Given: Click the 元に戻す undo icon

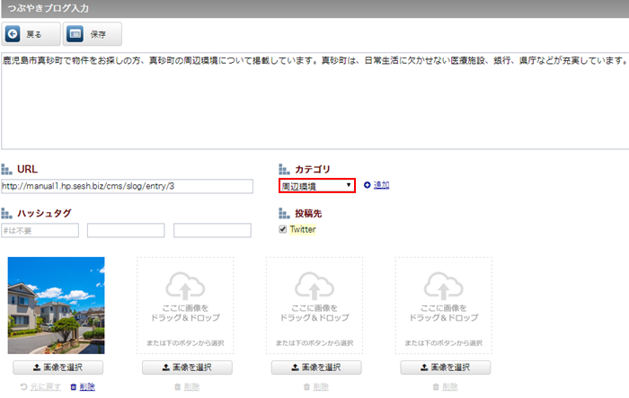Looking at the screenshot, I should coord(23,386).
